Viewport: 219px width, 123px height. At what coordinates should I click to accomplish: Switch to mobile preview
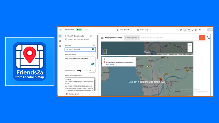tap(192, 30)
